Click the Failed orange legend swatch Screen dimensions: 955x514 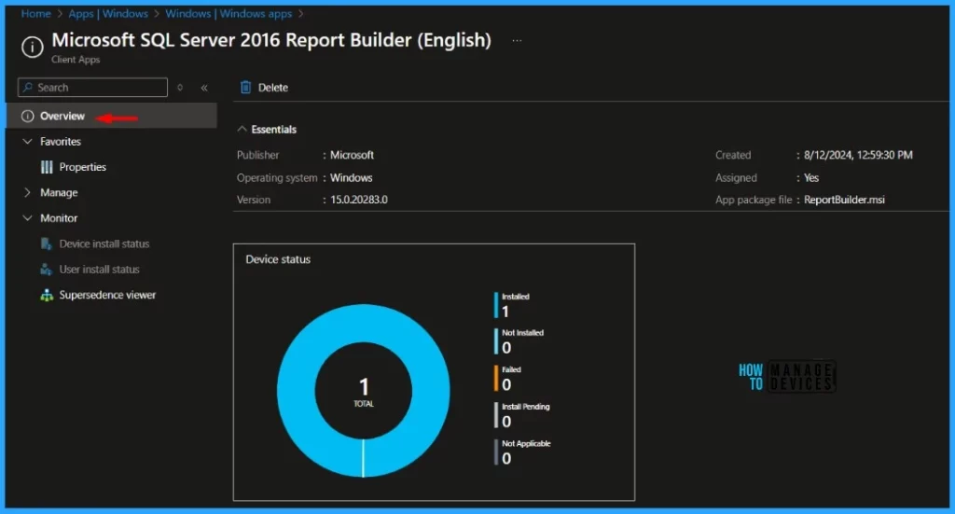(x=496, y=378)
